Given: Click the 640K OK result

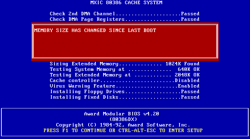Looking at the screenshot, I should coord(187,69).
